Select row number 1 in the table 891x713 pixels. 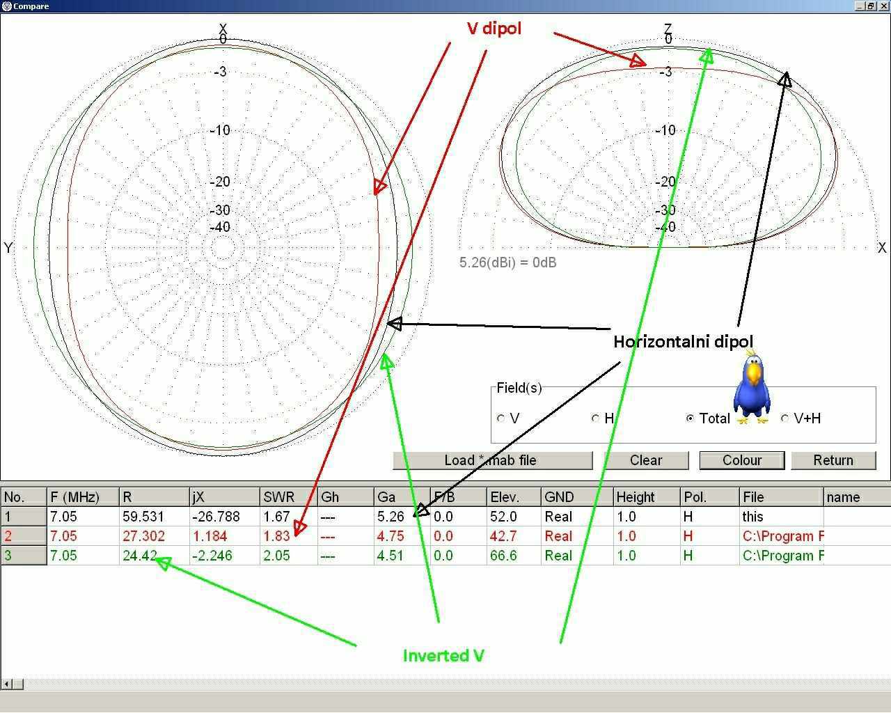point(24,517)
